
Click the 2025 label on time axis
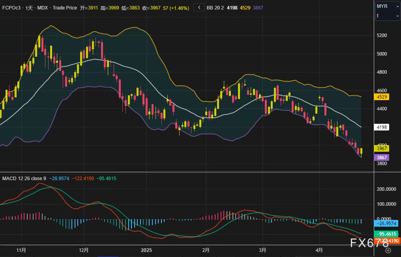click(146, 250)
